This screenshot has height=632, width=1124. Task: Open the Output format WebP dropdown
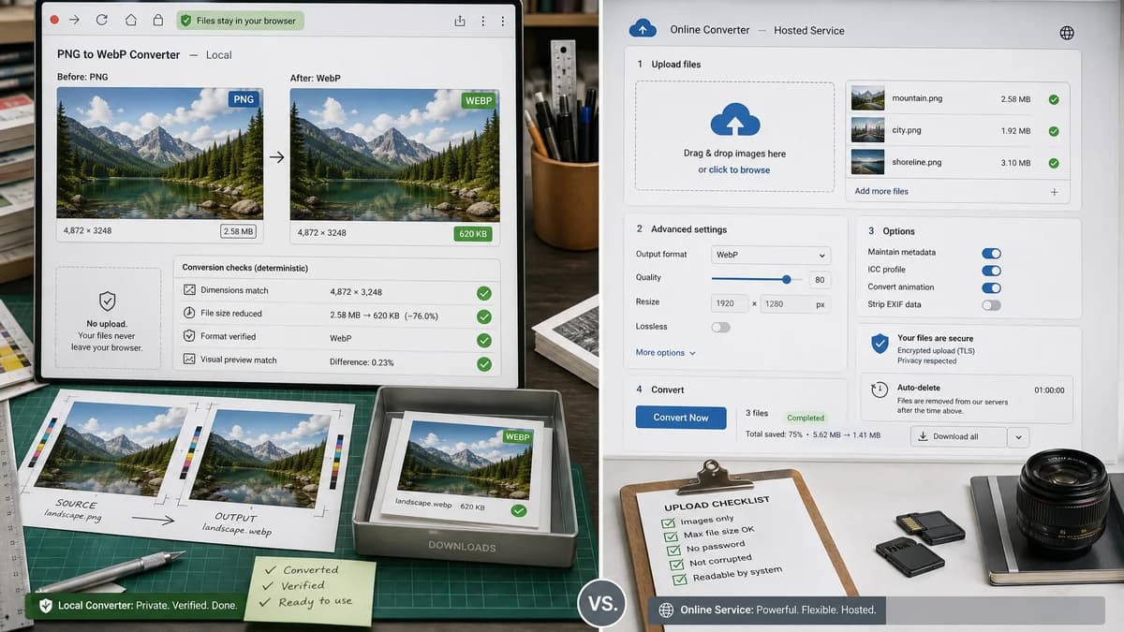point(771,255)
